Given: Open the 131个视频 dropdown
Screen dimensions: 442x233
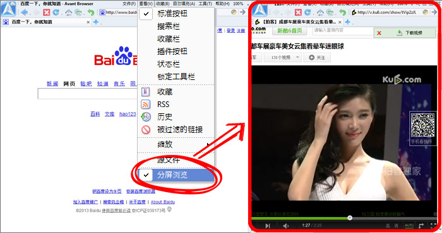Looking at the screenshot, I should pyautogui.click(x=283, y=57).
